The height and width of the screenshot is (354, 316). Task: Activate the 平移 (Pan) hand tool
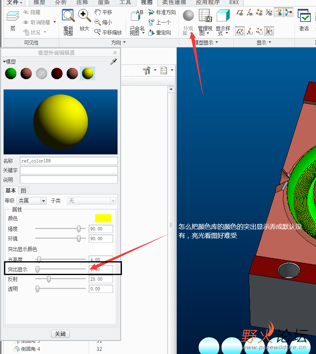(103, 12)
